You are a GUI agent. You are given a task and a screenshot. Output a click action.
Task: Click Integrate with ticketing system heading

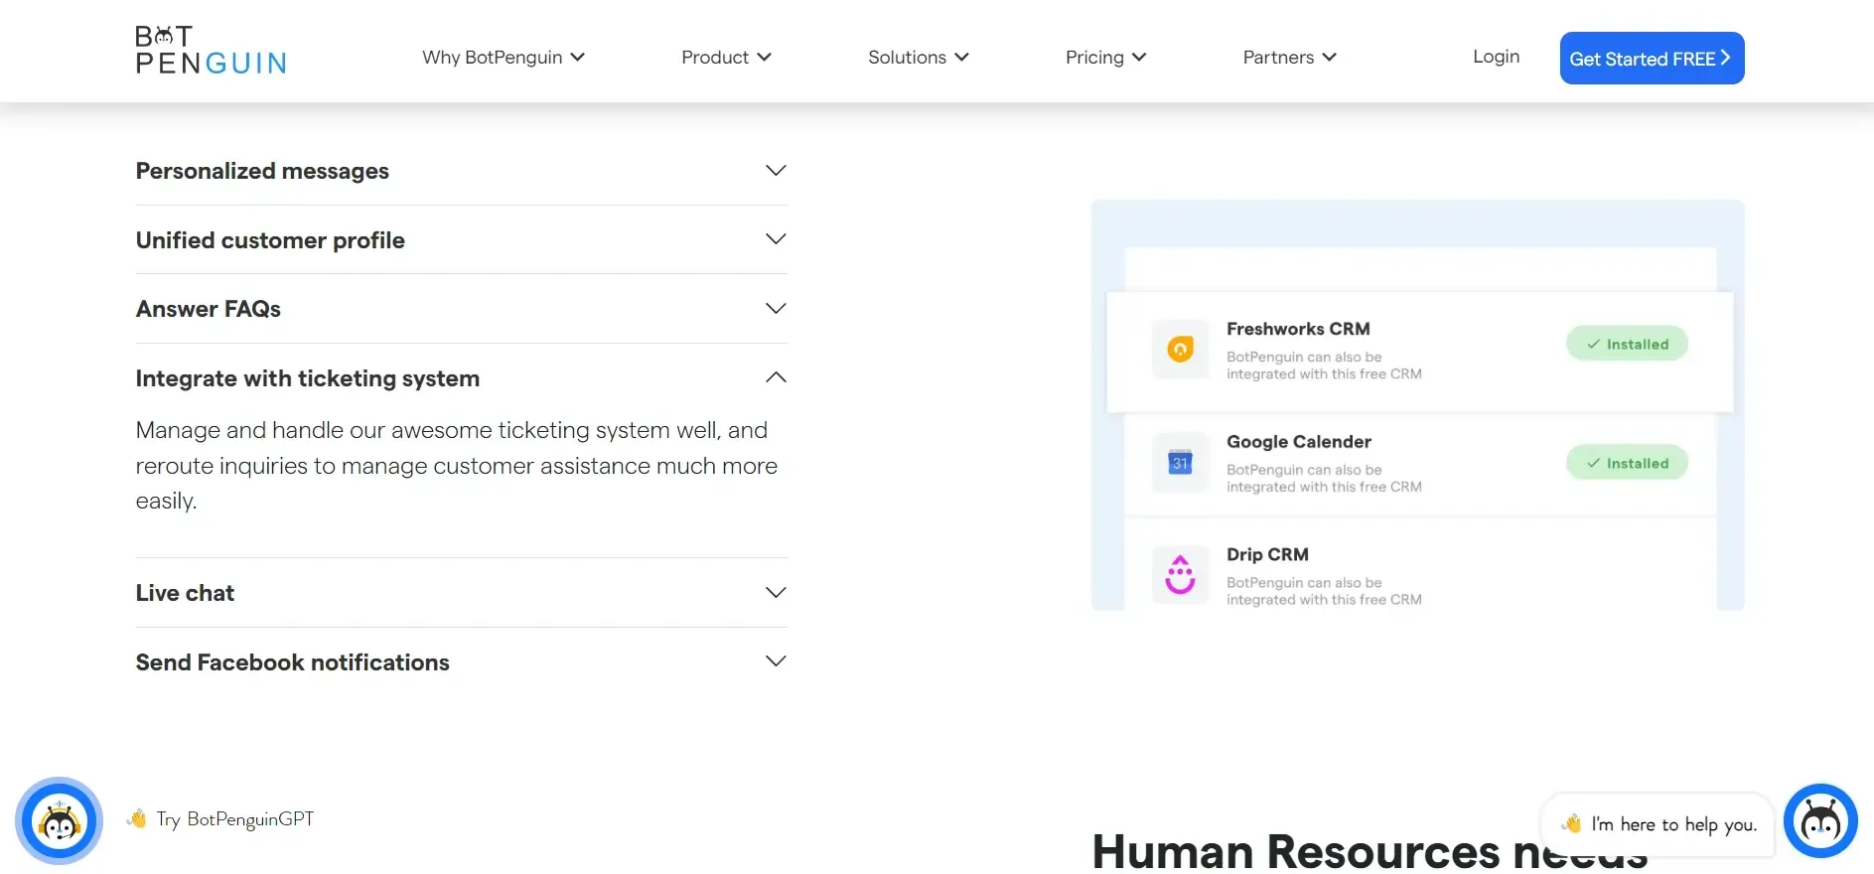pos(308,378)
